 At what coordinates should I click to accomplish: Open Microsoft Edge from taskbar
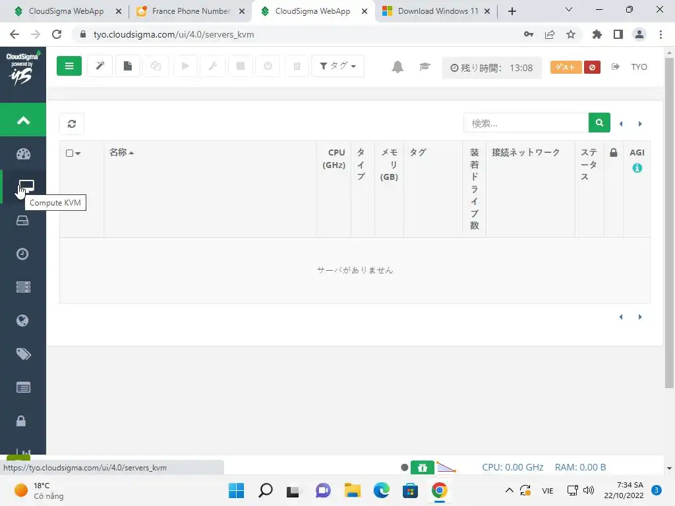point(382,490)
